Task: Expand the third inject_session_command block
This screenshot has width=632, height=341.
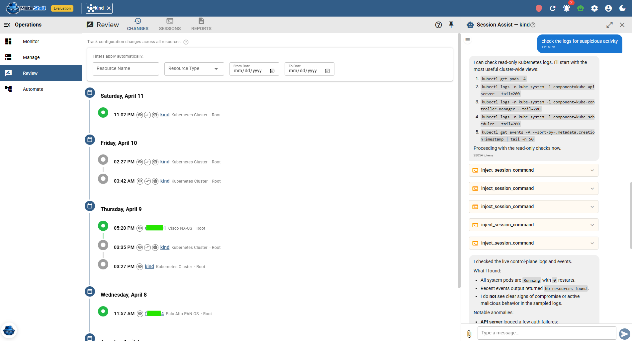Action: coord(533,207)
